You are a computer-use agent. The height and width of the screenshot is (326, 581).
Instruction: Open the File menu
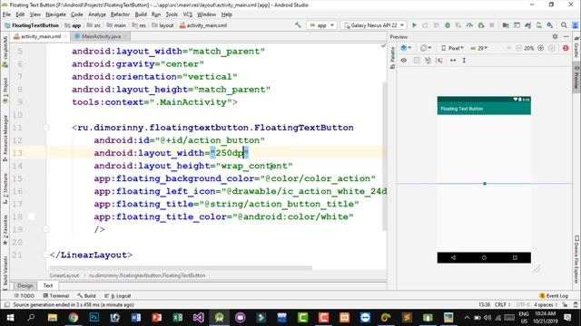pyautogui.click(x=6, y=14)
